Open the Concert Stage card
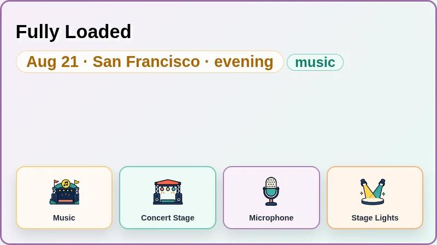 coord(168,198)
